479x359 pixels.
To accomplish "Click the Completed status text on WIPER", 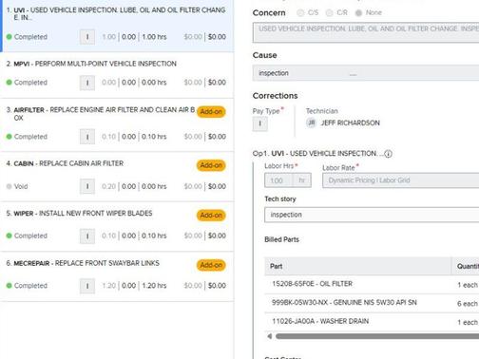I will pyautogui.click(x=30, y=236).
